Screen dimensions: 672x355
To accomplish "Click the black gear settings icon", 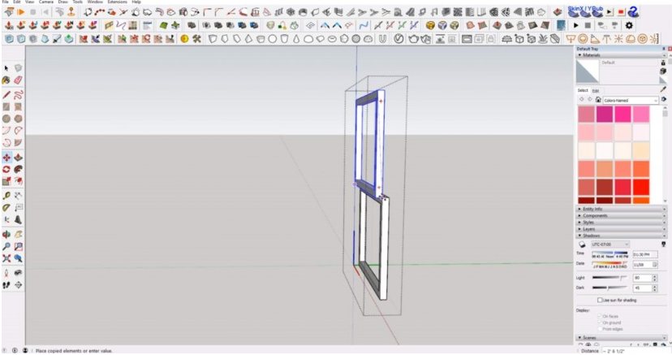I will 629,26.
